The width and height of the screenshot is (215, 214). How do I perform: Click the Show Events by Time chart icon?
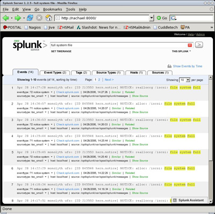169,66
